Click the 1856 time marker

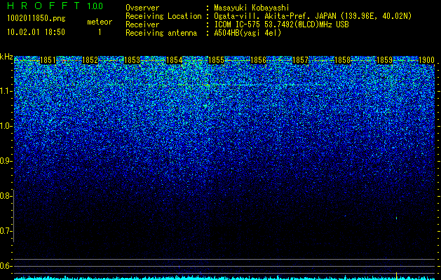tap(258, 60)
